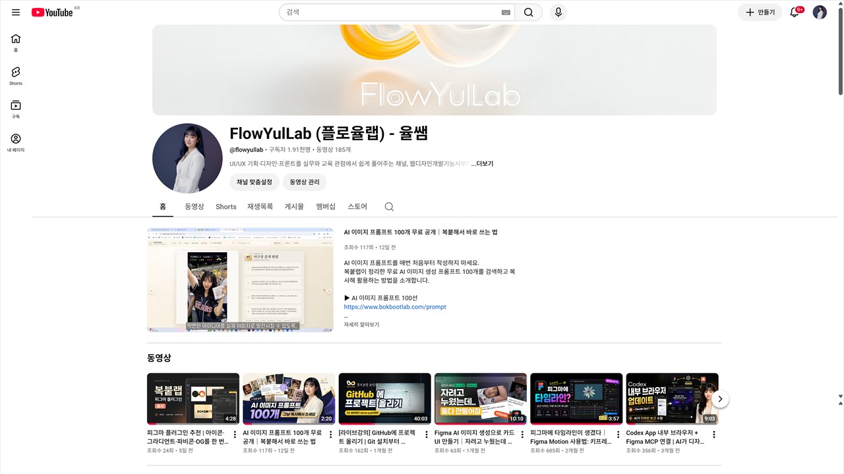Screen dimensions: 844x474
Task: Open the hamburger guide menu
Action: click(x=16, y=13)
